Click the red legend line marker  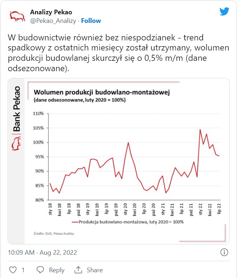[x=75, y=222]
